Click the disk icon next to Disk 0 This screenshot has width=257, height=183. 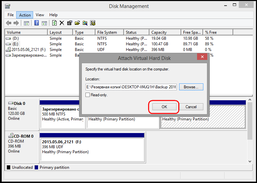pos(11,103)
